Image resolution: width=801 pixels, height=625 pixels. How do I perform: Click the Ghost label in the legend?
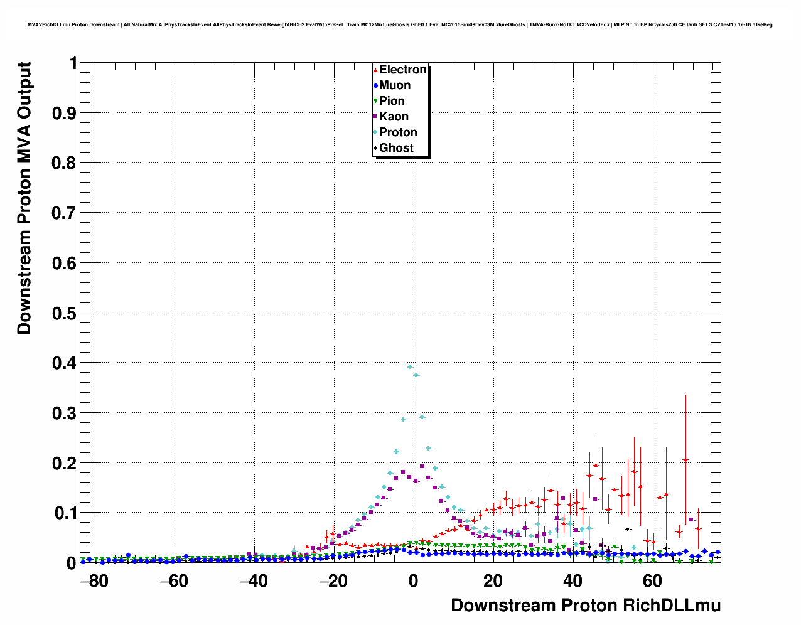[396, 148]
